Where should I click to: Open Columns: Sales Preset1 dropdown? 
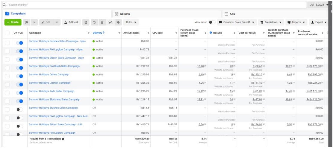pyautogui.click(x=237, y=22)
